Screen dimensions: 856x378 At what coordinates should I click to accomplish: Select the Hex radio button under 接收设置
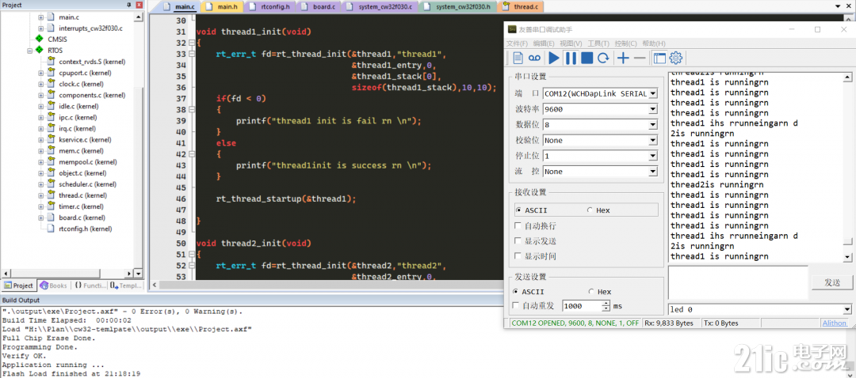click(590, 210)
